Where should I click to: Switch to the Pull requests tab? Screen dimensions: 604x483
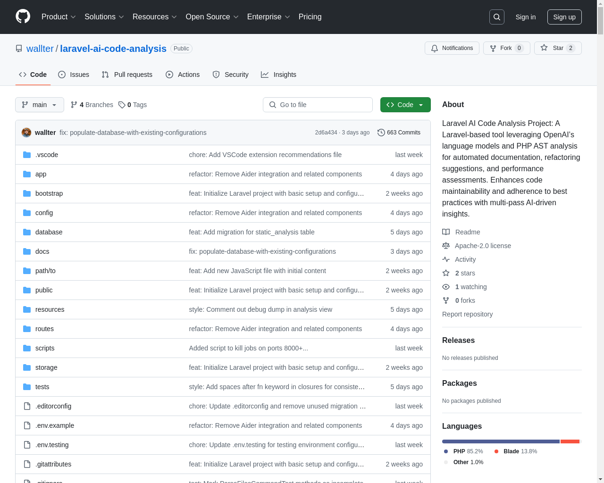click(x=127, y=75)
